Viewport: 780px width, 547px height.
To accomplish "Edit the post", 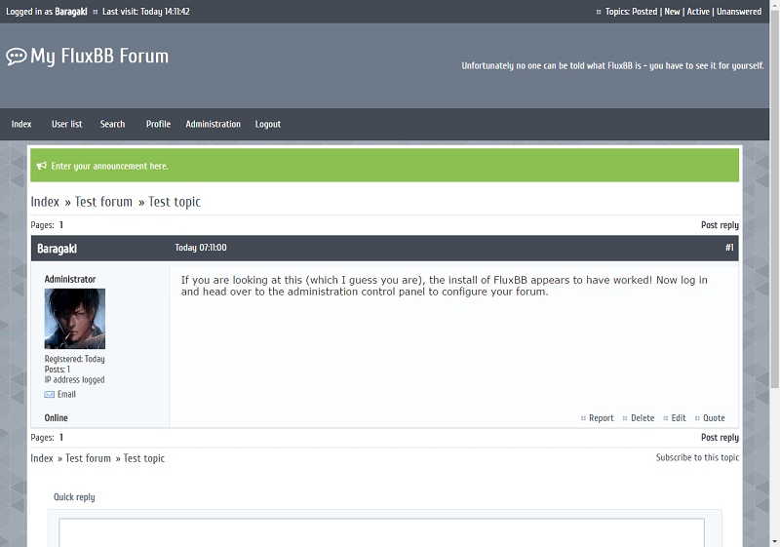I will click(x=679, y=417).
